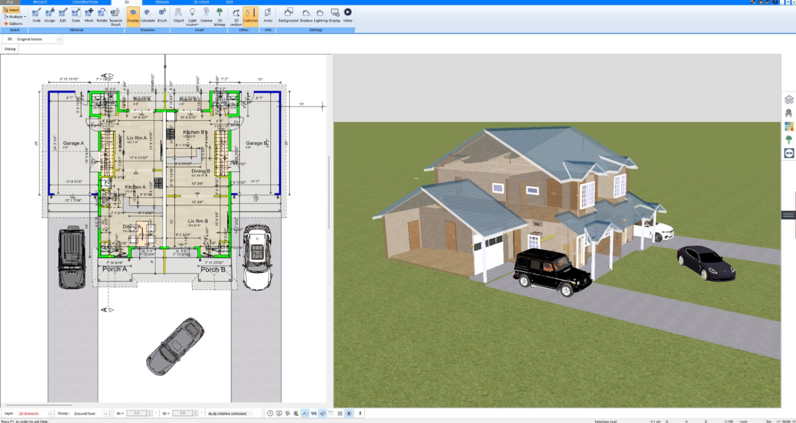The height and width of the screenshot is (423, 796).
Task: Open the TERRAIN ribbon tab
Action: point(162,2)
